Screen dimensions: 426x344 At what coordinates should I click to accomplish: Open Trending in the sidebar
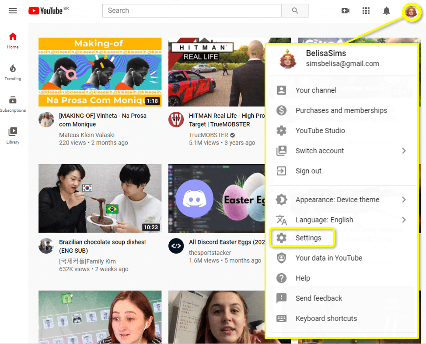(x=13, y=72)
